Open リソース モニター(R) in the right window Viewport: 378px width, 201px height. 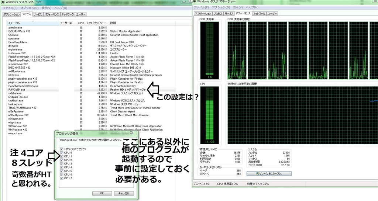pyautogui.click(x=269, y=174)
